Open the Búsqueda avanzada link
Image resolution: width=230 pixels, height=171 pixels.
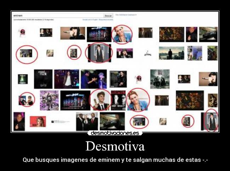click(x=106, y=20)
